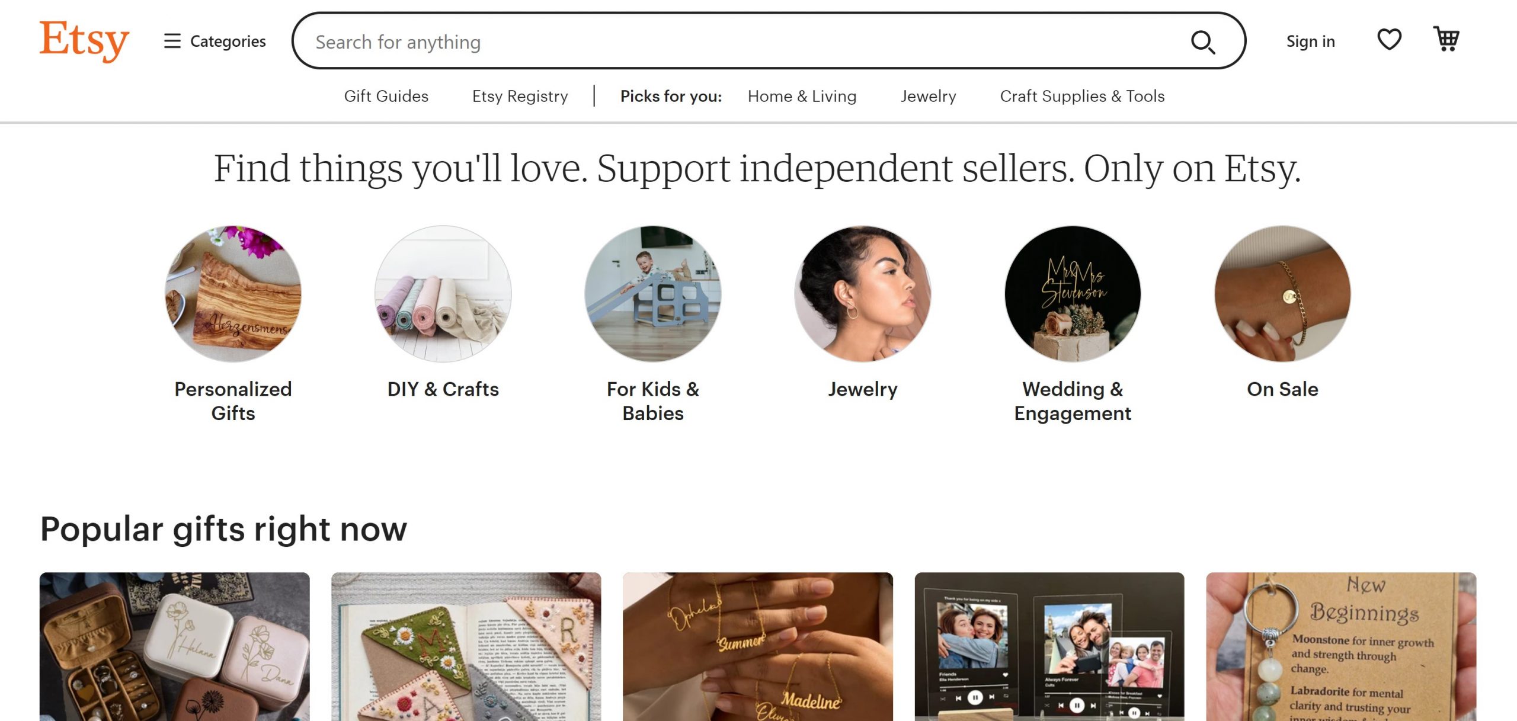Choose the DIY & Crafts category circle
The image size is (1517, 721).
click(443, 294)
